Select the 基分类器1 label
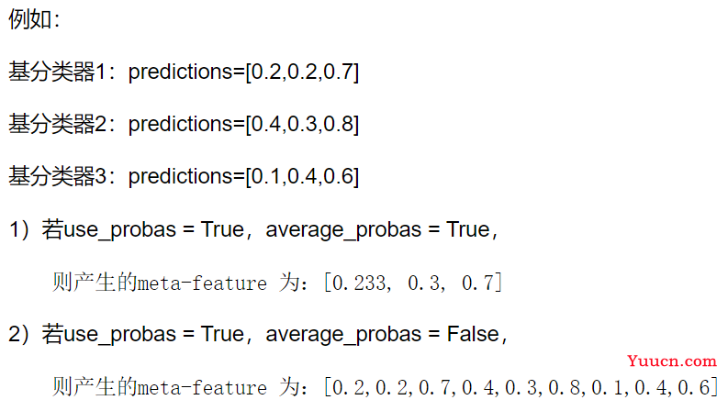728x411 pixels. 57,72
